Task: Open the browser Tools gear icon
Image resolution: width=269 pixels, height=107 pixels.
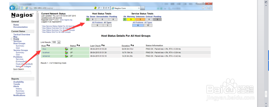Action: (x=210, y=8)
